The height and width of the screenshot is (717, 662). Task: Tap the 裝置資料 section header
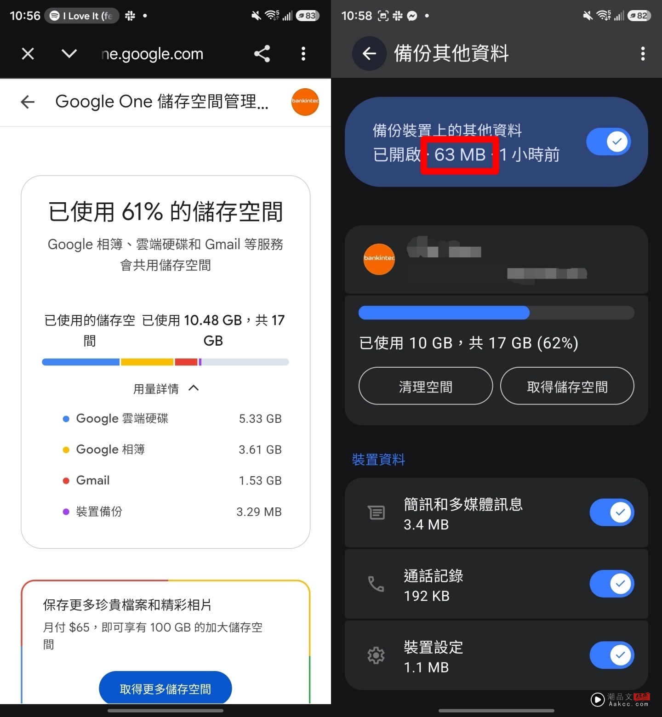(378, 460)
